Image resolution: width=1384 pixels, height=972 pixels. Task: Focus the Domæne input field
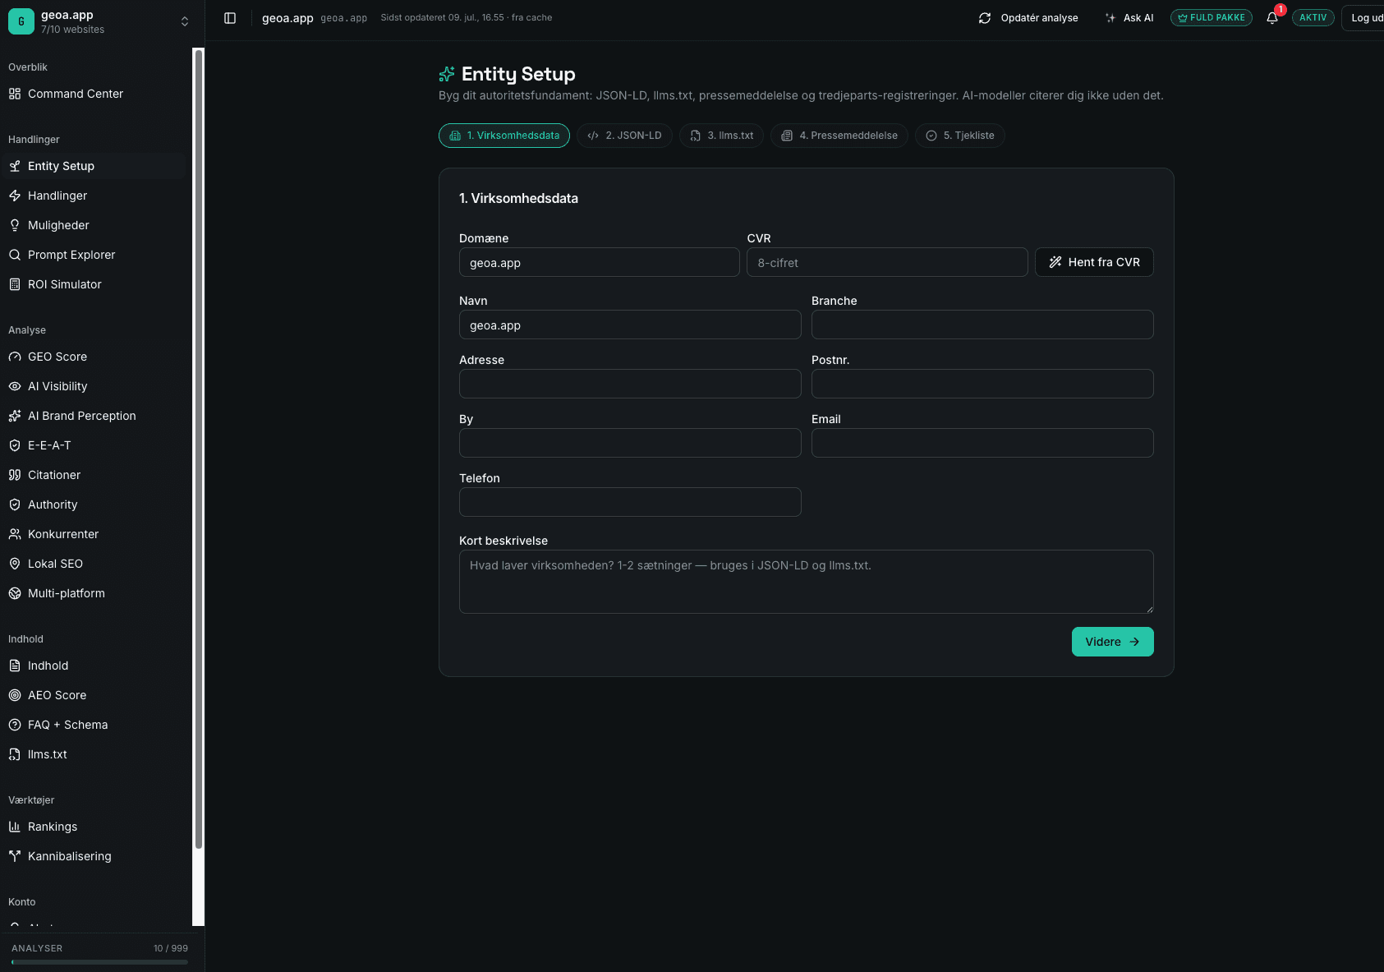(x=600, y=263)
